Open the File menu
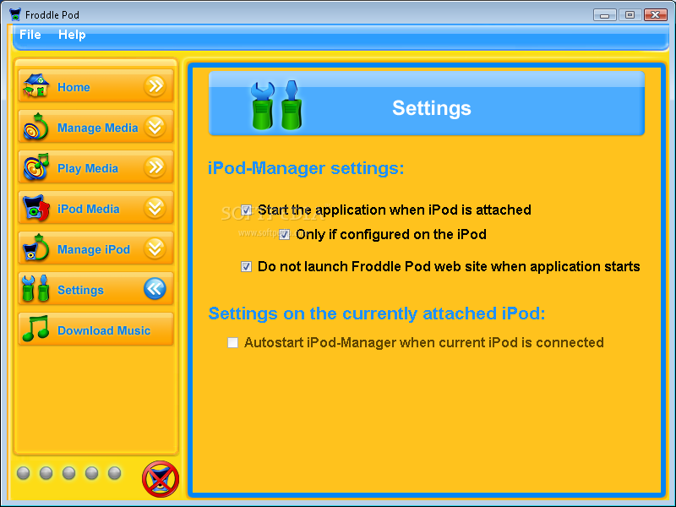This screenshot has height=507, width=676. tap(30, 35)
